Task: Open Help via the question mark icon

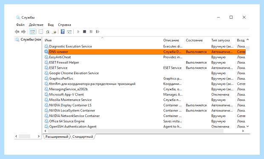Action: coord(63,31)
